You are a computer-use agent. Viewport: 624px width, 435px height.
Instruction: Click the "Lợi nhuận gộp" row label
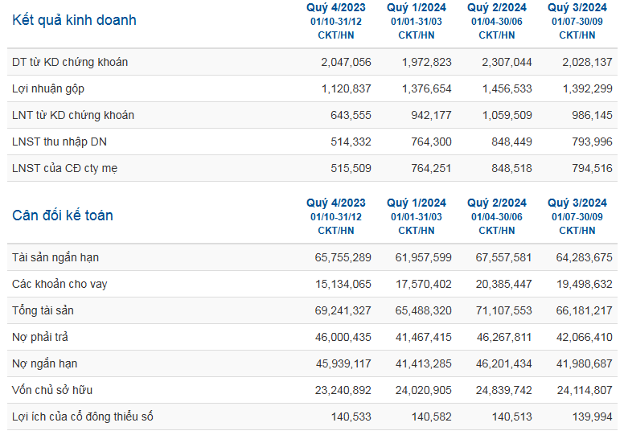coord(48,88)
